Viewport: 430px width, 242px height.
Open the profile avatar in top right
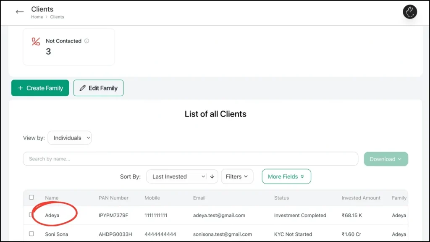tap(409, 12)
